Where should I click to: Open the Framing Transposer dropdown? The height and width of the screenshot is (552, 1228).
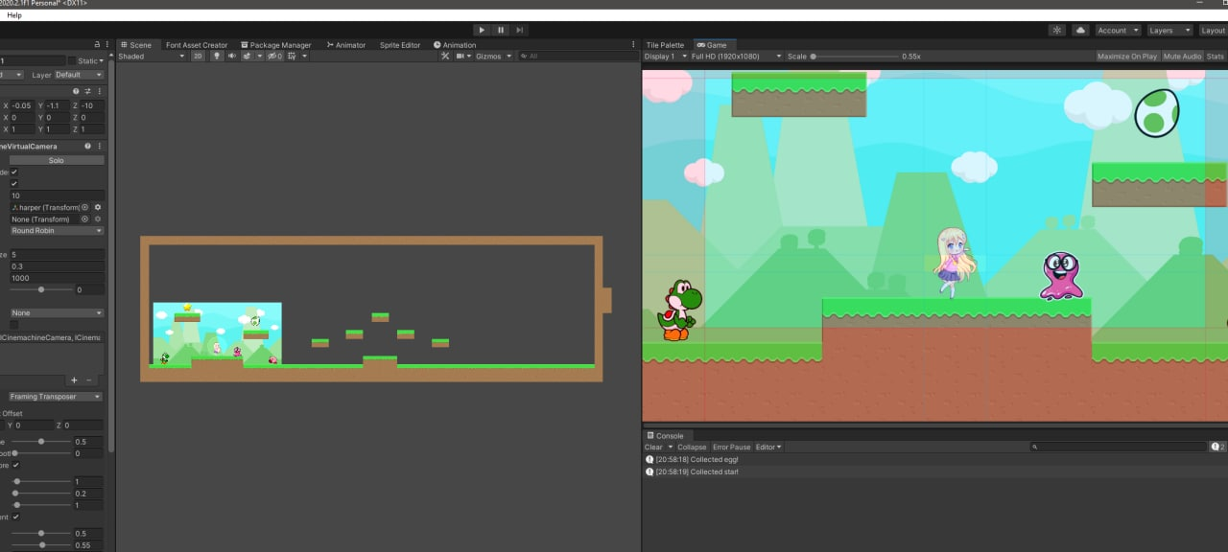click(56, 397)
